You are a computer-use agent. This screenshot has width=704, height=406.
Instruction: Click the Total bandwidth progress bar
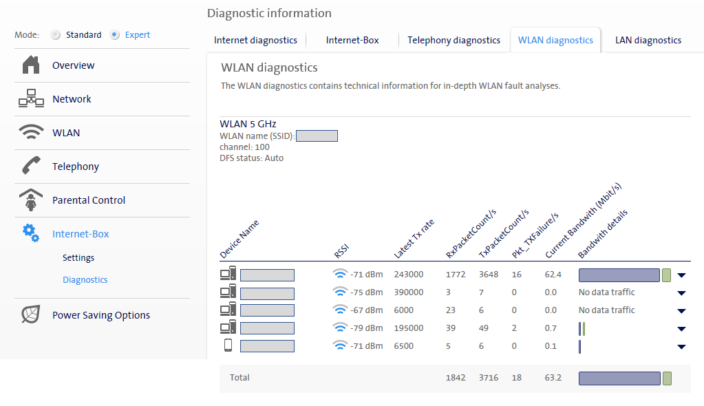(619, 377)
